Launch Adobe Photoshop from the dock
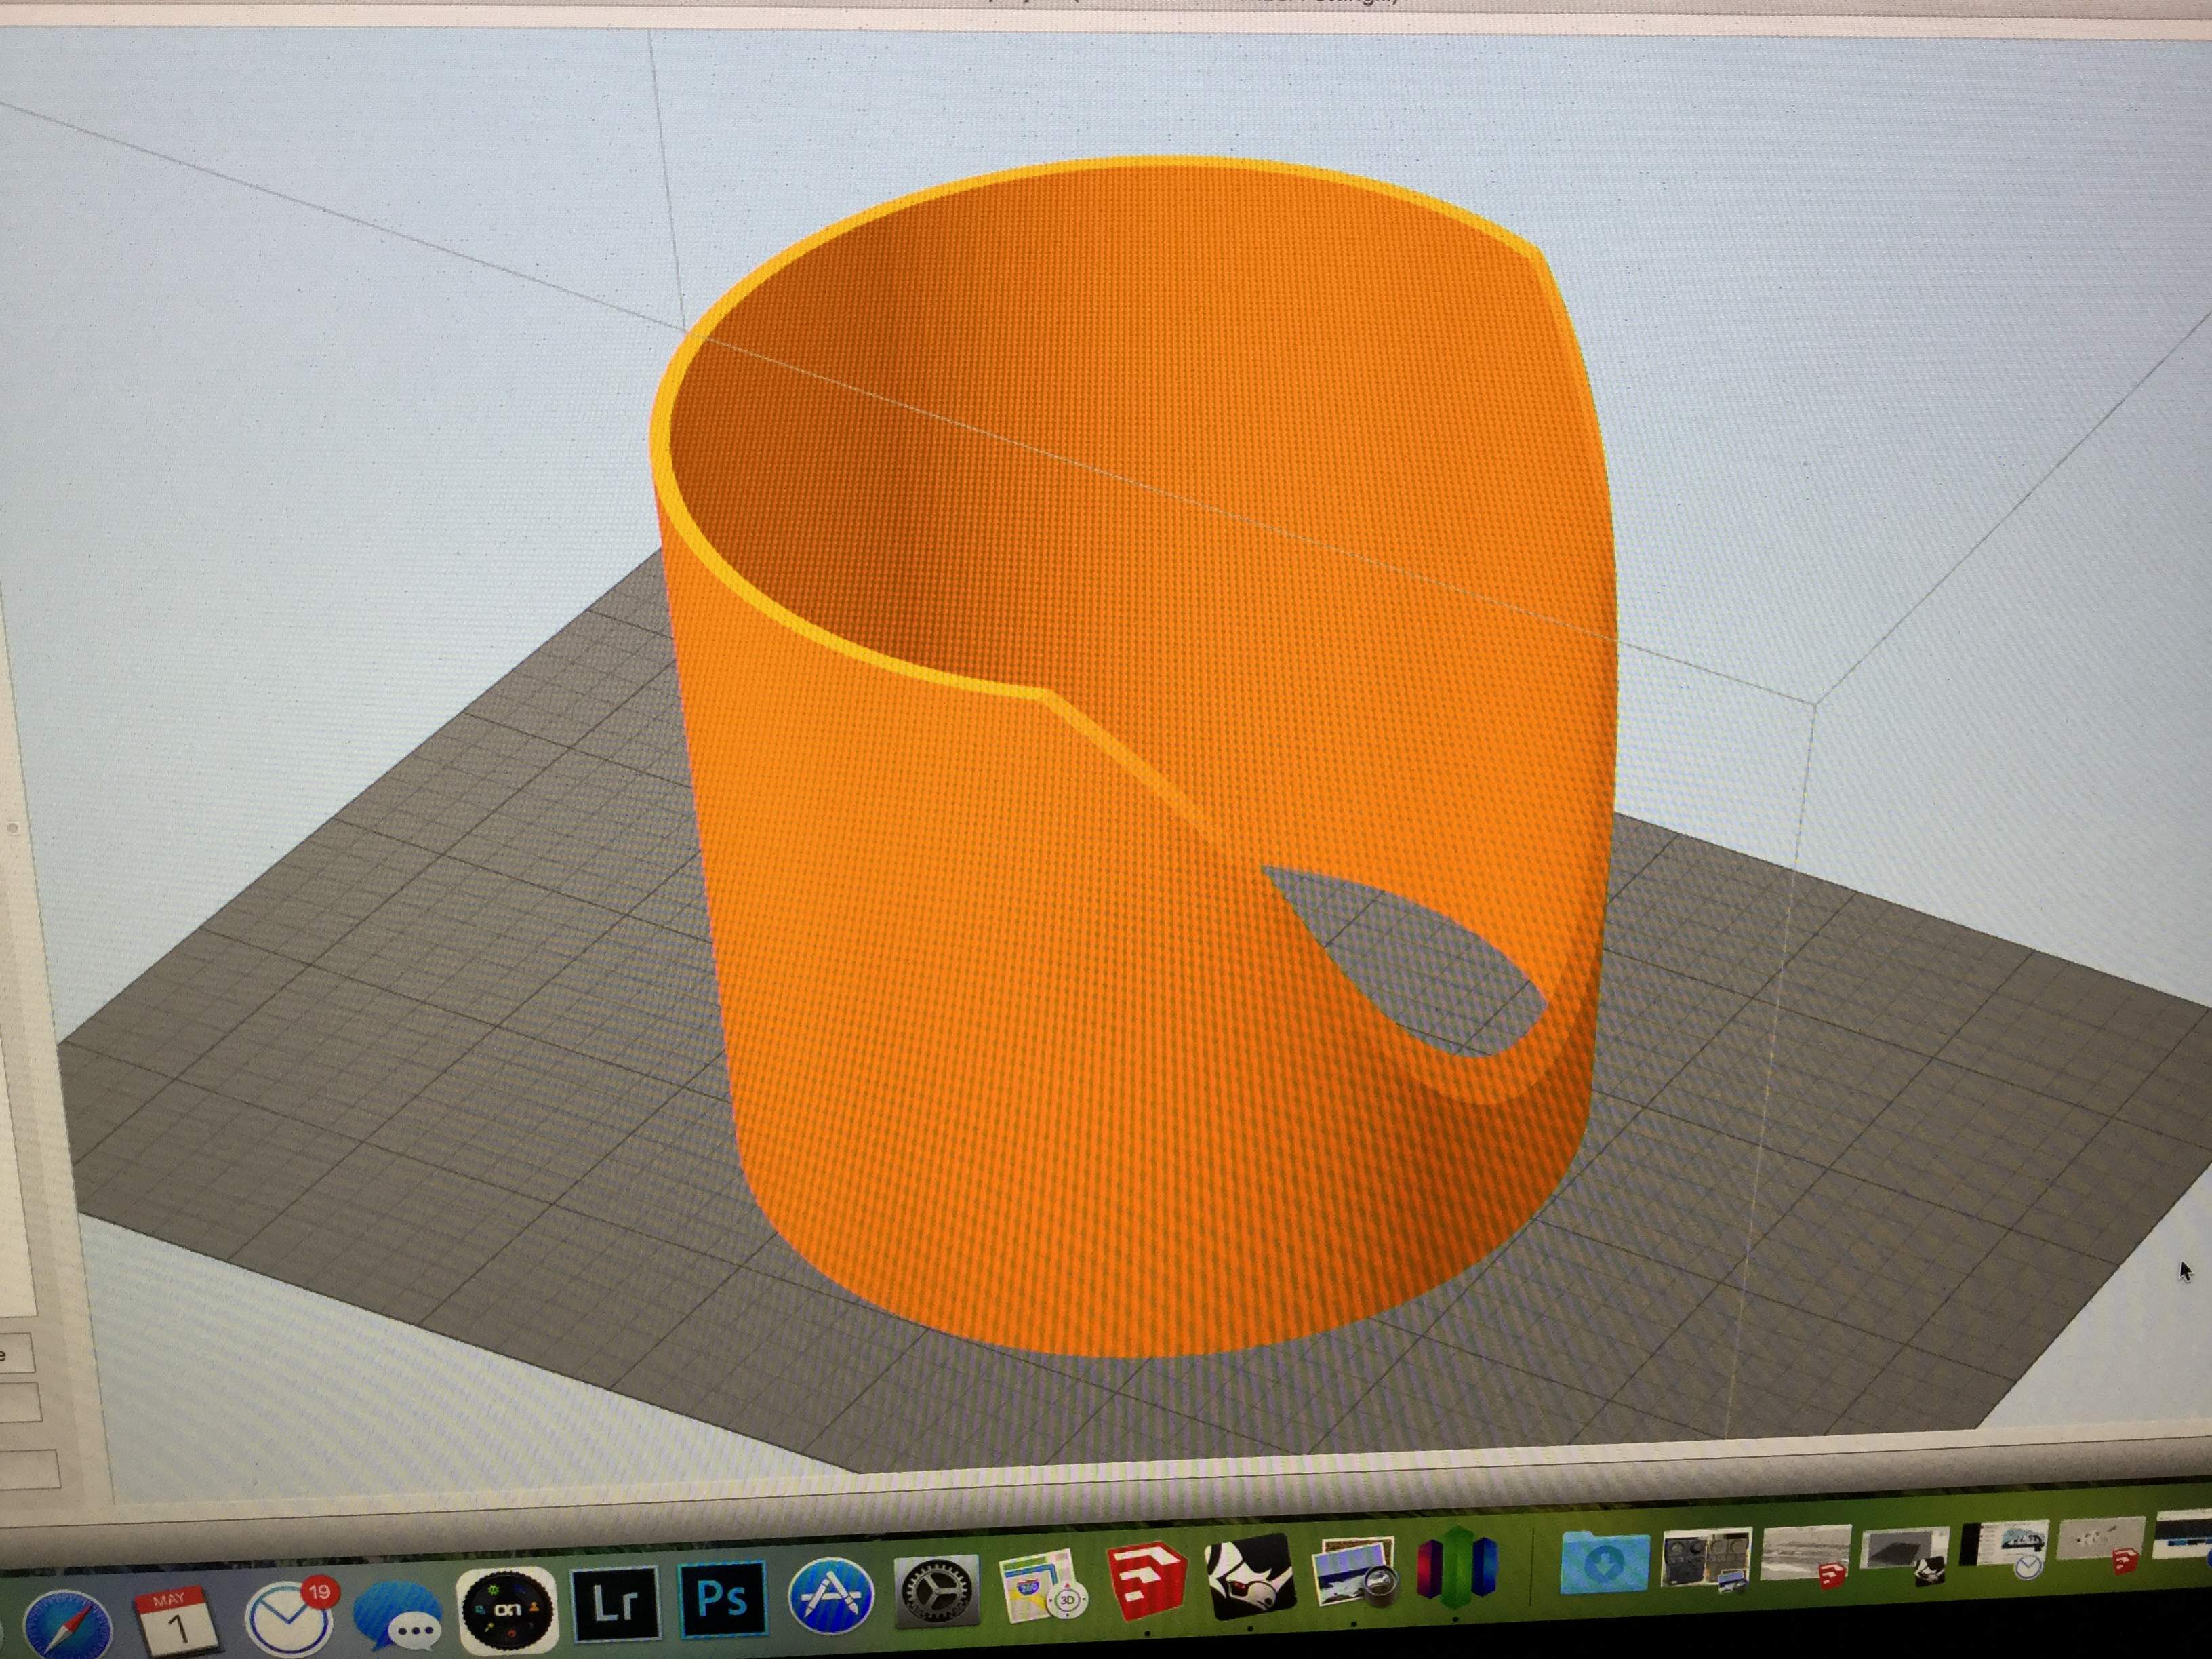2212x1659 pixels. (721, 1598)
